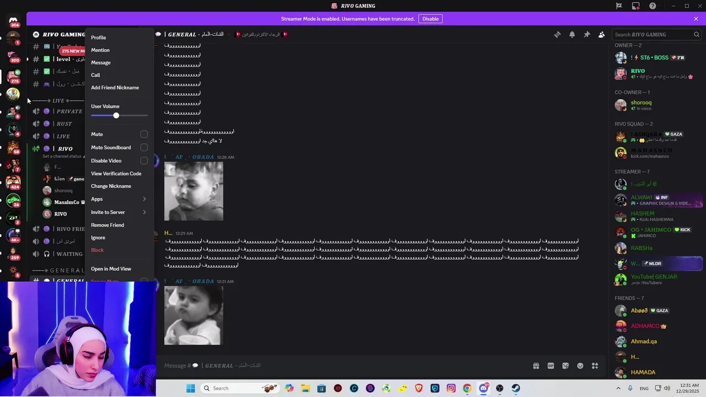Expand the Invite to Server submenu
Image resolution: width=706 pixels, height=397 pixels.
pos(119,212)
